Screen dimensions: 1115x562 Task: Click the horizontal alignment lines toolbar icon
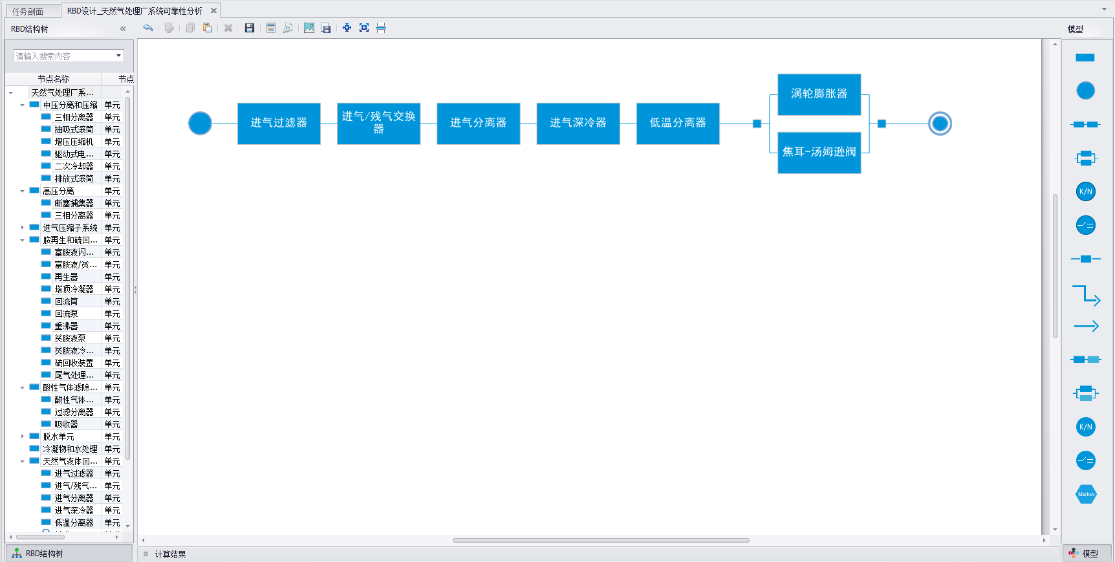pyautogui.click(x=381, y=28)
